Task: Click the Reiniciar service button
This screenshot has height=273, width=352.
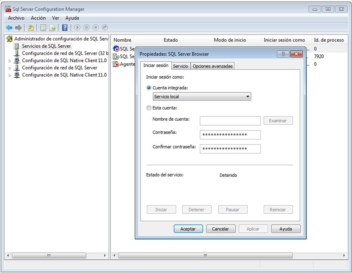Action: (x=278, y=209)
